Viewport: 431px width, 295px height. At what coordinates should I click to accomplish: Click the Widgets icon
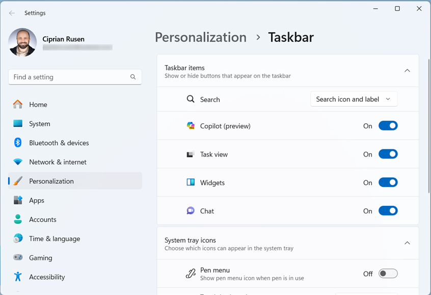[191, 182]
